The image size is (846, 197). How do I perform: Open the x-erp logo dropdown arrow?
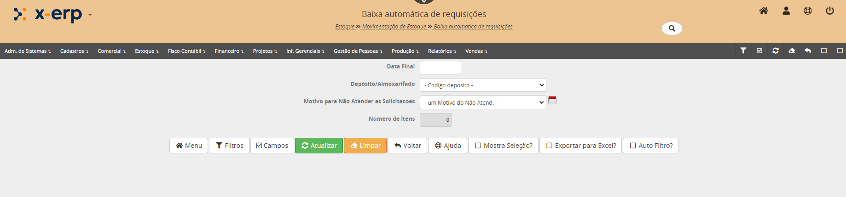[x=90, y=15]
